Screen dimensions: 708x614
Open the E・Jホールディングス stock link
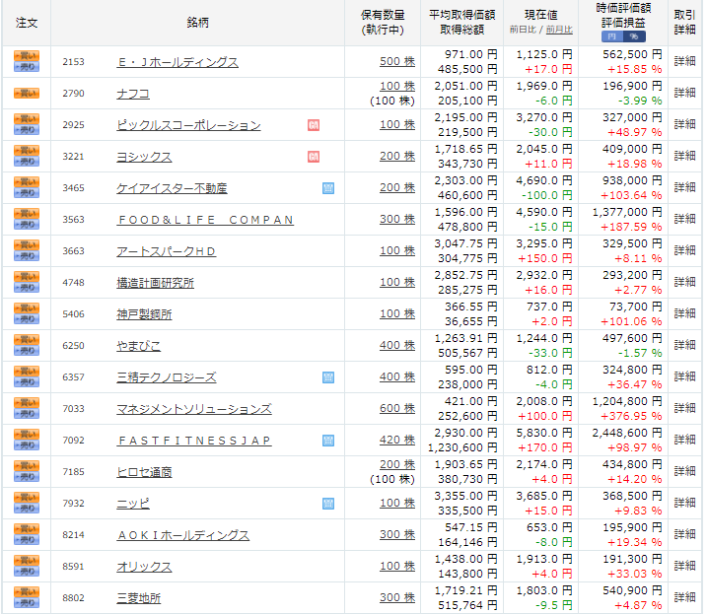click(177, 62)
